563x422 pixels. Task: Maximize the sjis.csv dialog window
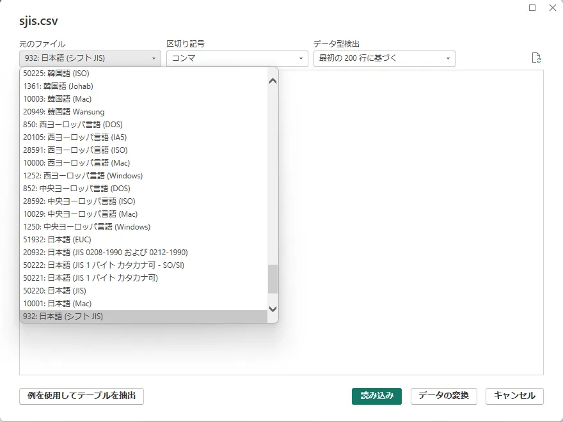(x=532, y=8)
